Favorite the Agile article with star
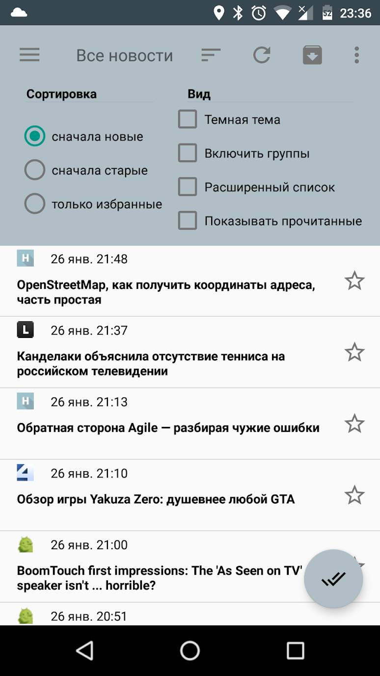 tap(354, 423)
